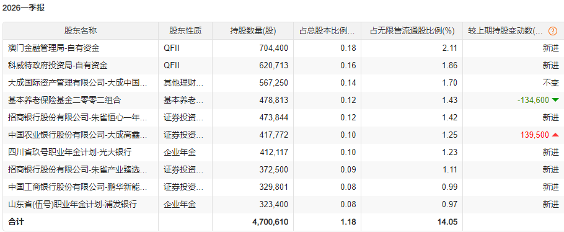Click share count 323,400
564x232 pixels.
tap(274, 204)
